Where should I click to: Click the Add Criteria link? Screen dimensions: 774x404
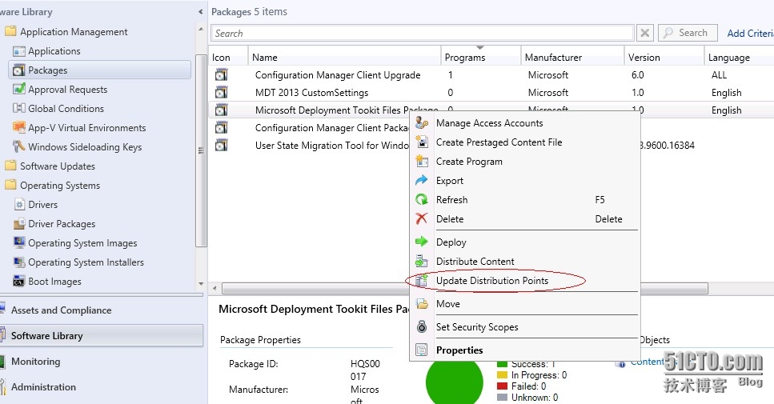pyautogui.click(x=750, y=33)
